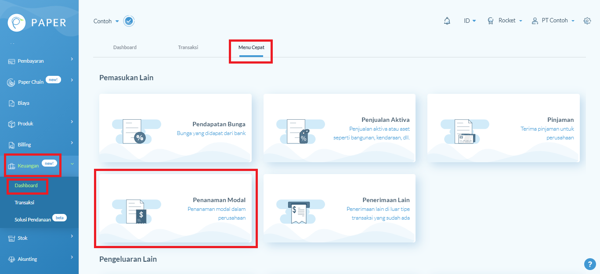Click the Billing icon in sidebar

12,145
